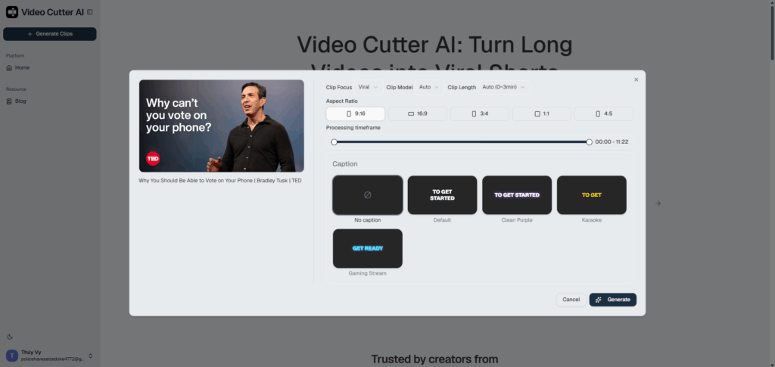Select the 16:9 aspect ratio

(418, 114)
